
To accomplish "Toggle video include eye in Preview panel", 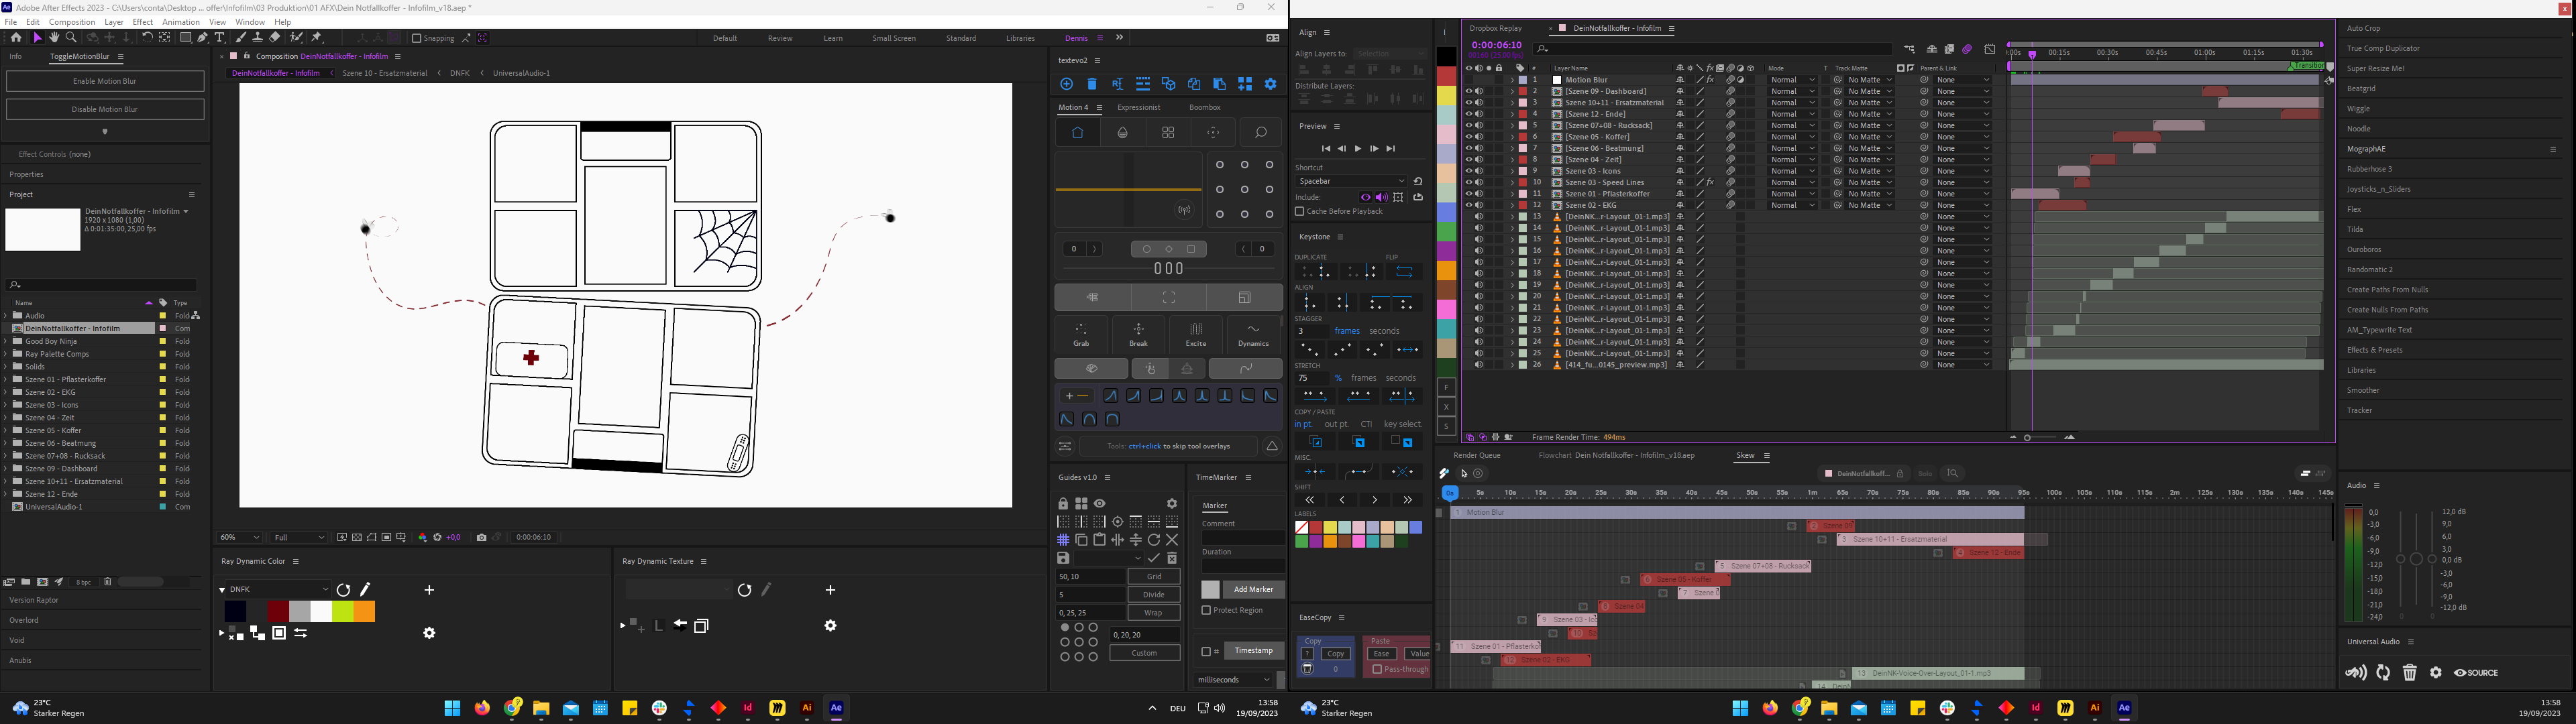I will click(1366, 197).
